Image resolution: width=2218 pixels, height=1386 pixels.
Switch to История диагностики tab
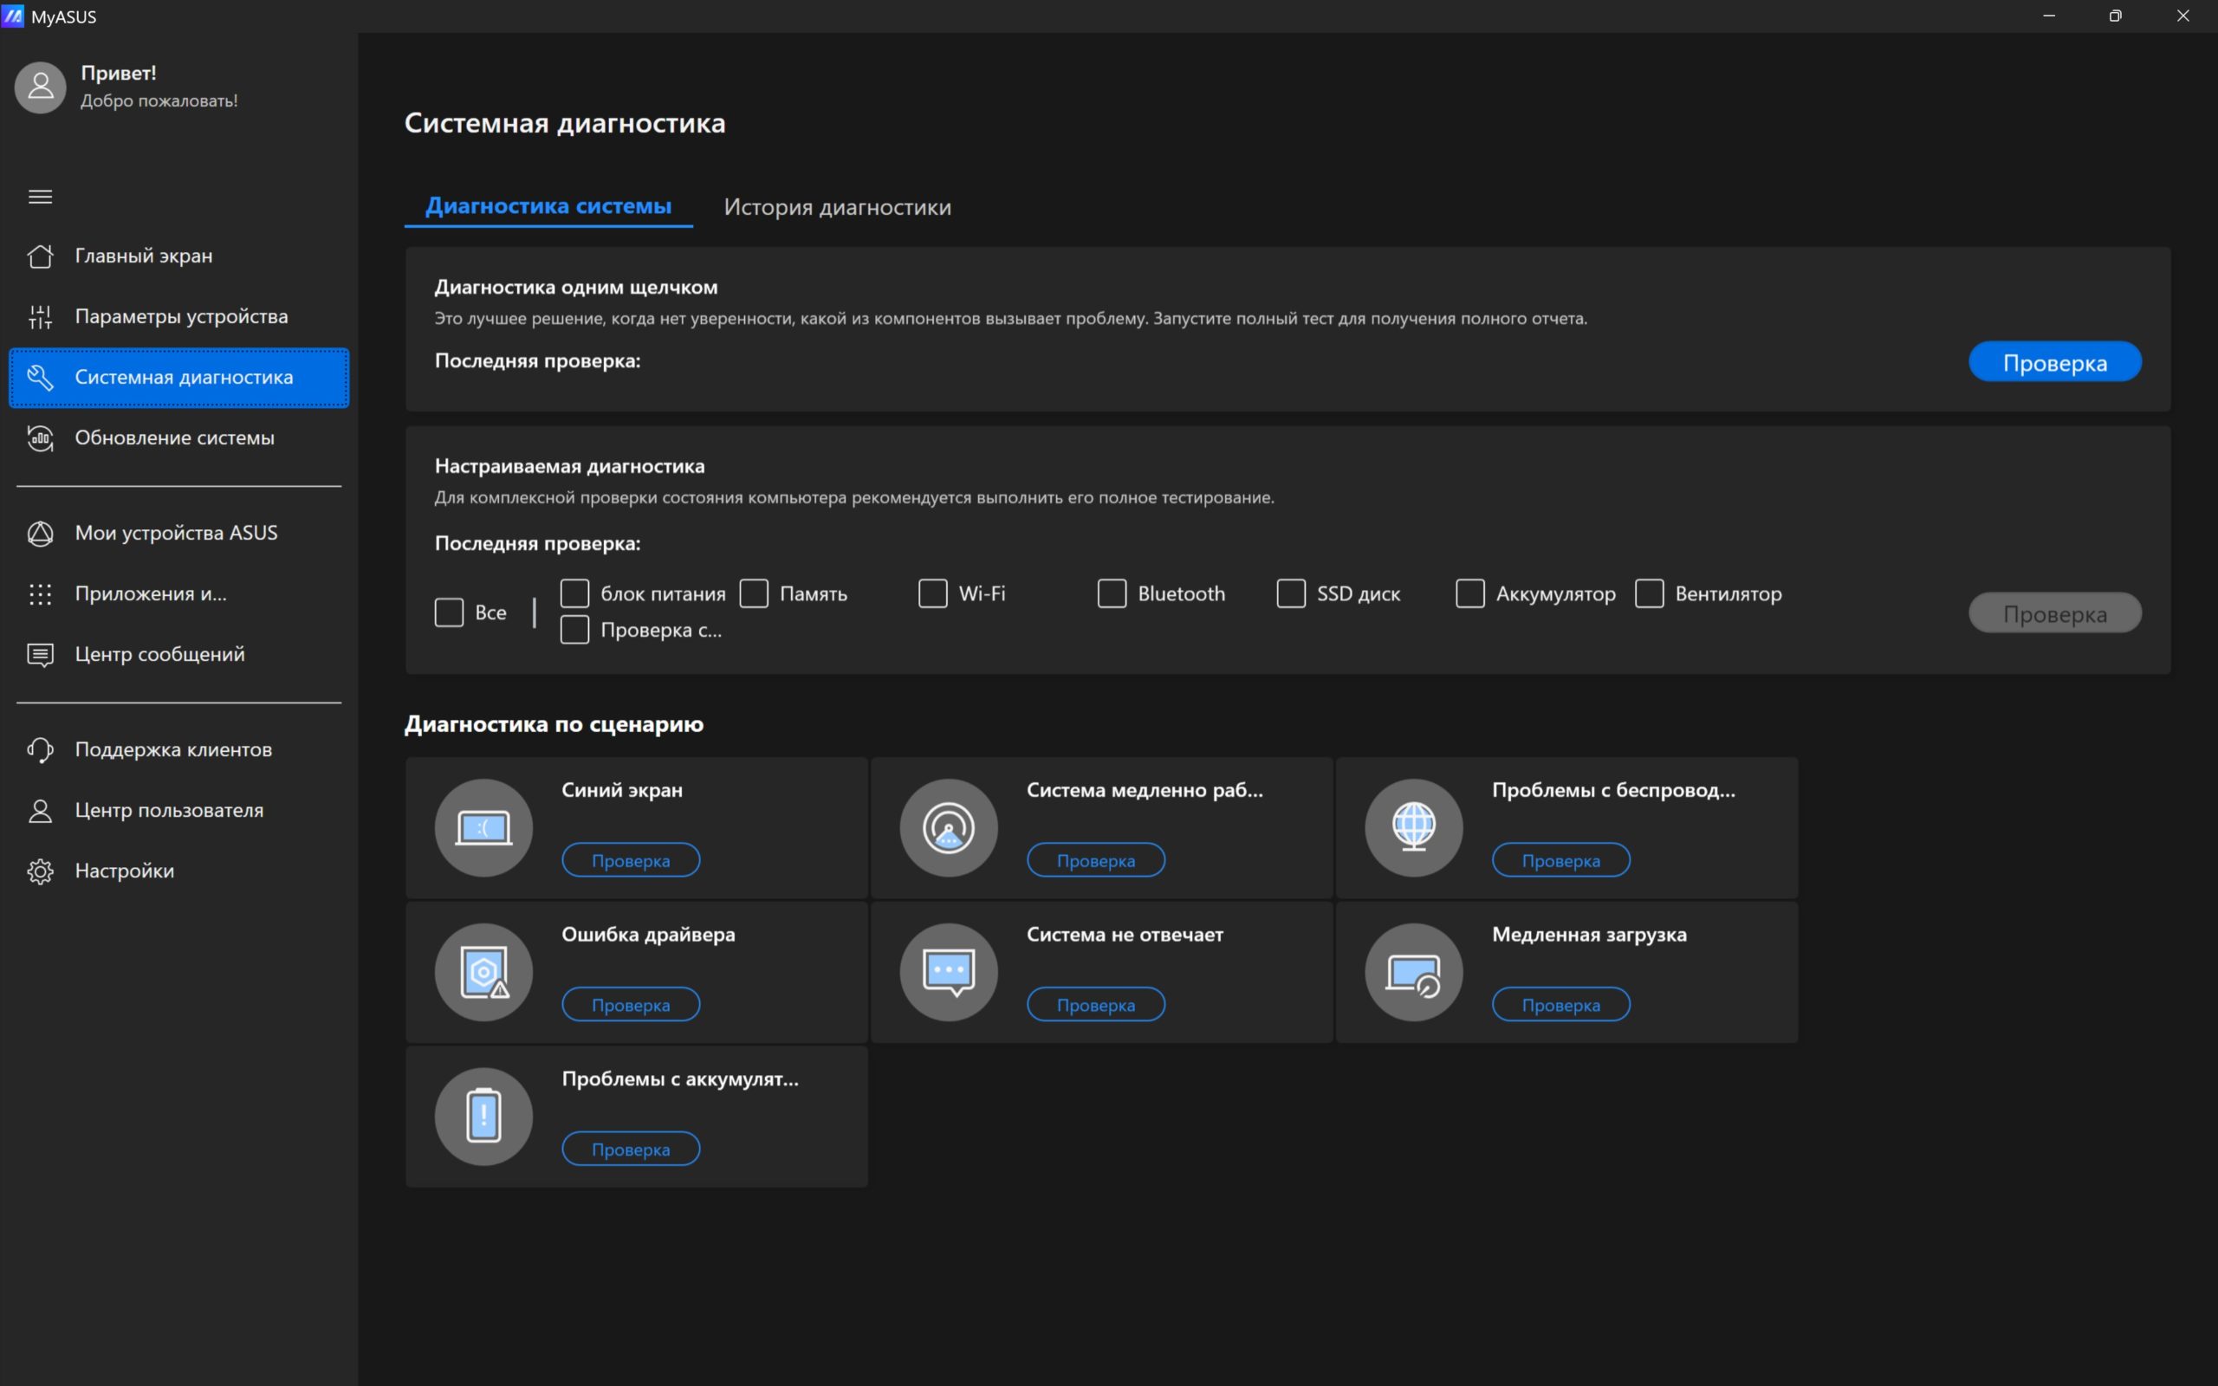837,207
